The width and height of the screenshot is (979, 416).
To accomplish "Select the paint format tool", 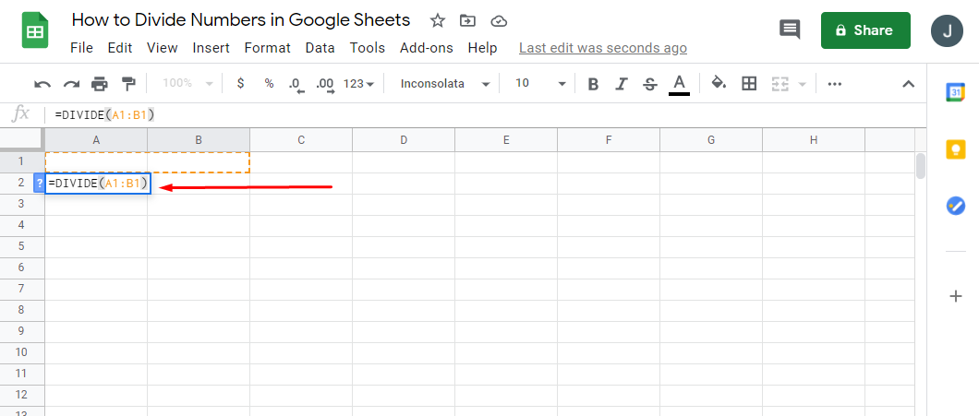I will (127, 84).
